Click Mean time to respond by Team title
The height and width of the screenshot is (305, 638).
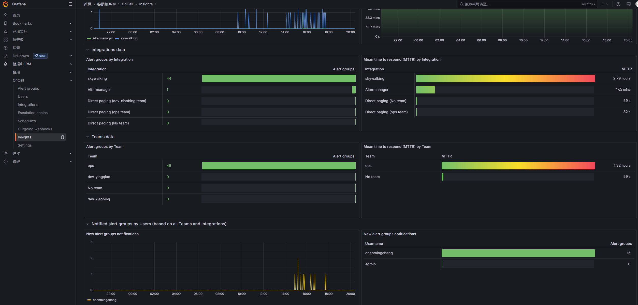tap(397, 147)
